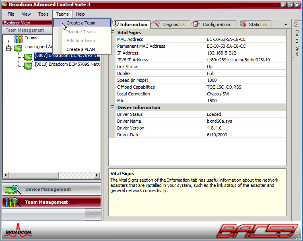Click the pane splitter grip dots
Screen dimensions: 303x241
52,181
